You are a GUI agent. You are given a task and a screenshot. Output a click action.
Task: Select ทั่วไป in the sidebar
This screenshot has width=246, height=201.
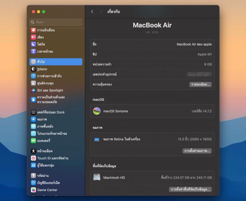(x=56, y=62)
